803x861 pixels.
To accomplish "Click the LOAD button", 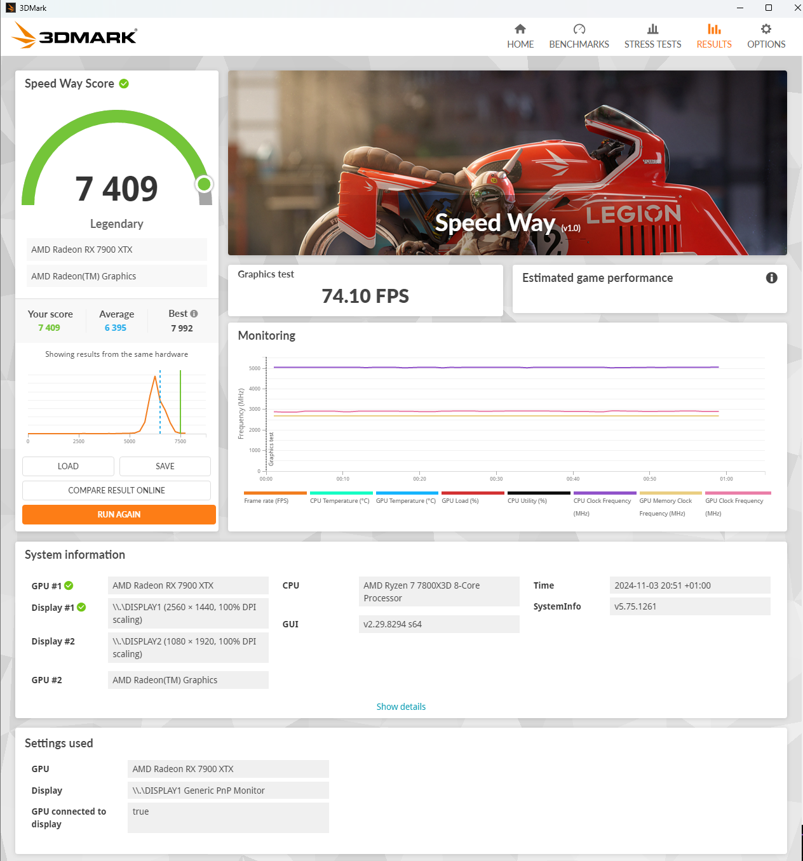I will [68, 466].
